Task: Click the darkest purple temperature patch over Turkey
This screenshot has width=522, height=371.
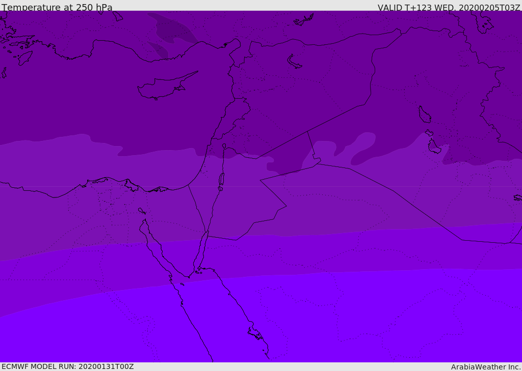Action: click(172, 28)
